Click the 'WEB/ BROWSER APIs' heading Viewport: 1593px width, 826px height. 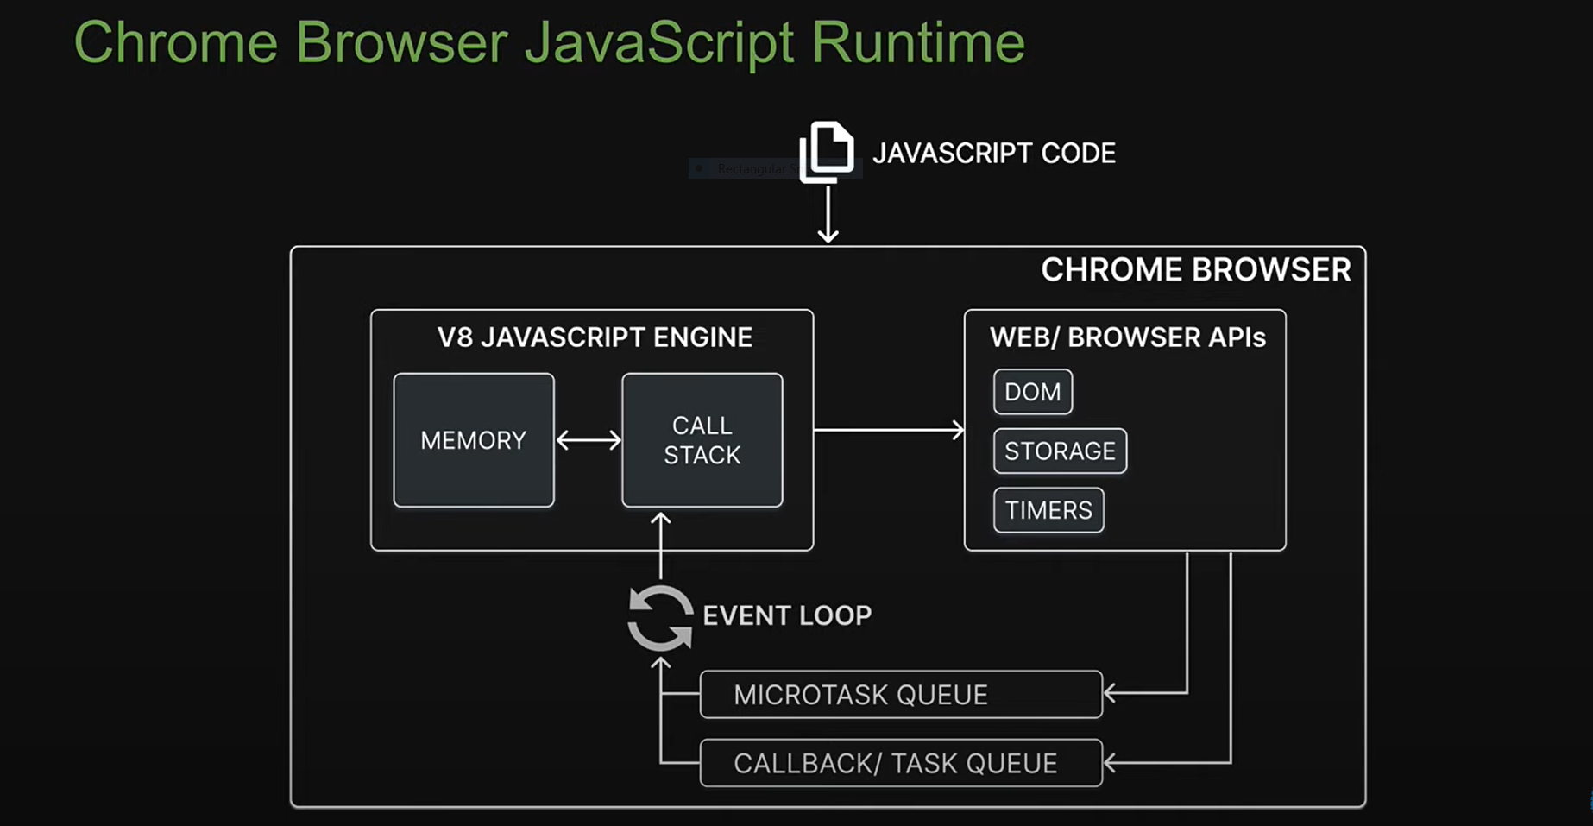coord(1128,337)
